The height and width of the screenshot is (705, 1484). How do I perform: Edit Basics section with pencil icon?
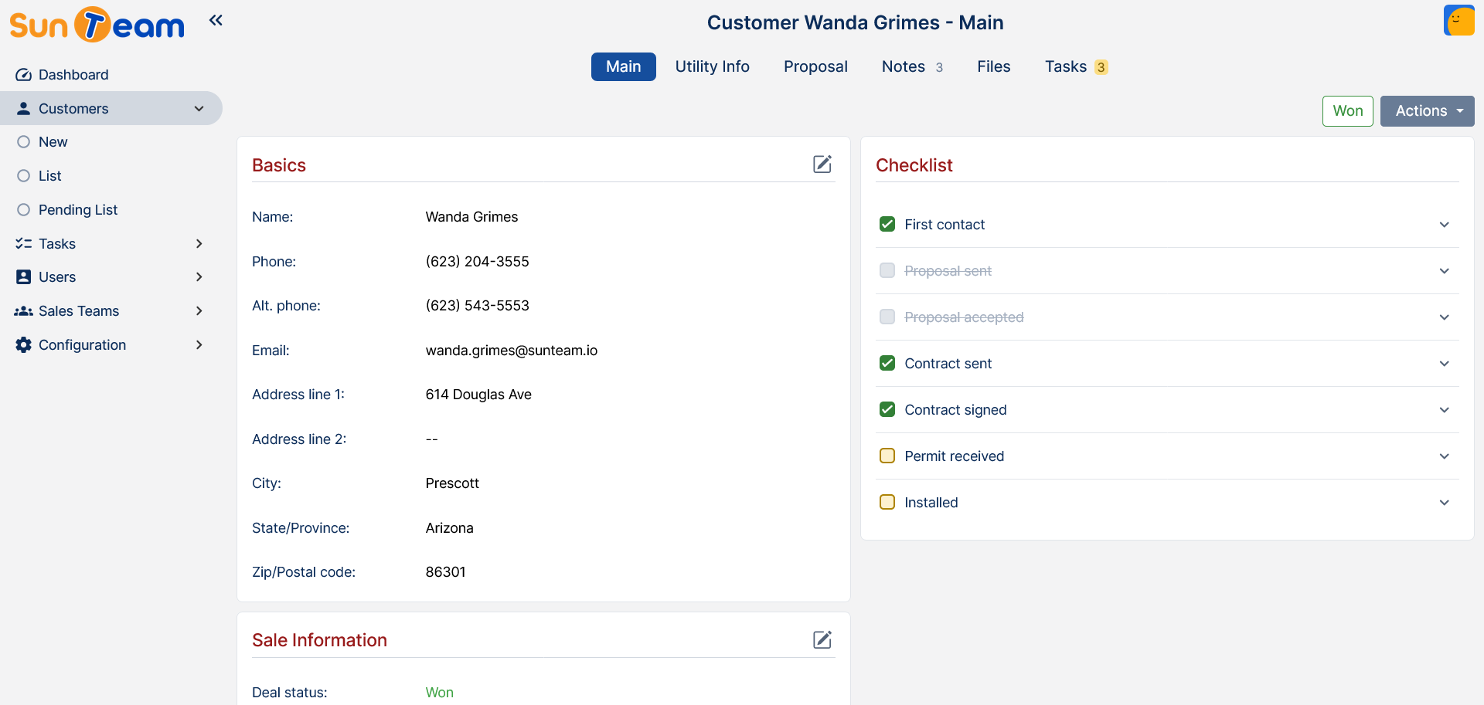[822, 164]
